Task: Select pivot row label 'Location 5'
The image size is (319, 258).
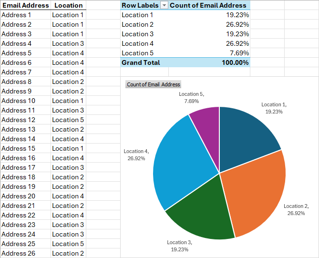Action: coord(144,53)
